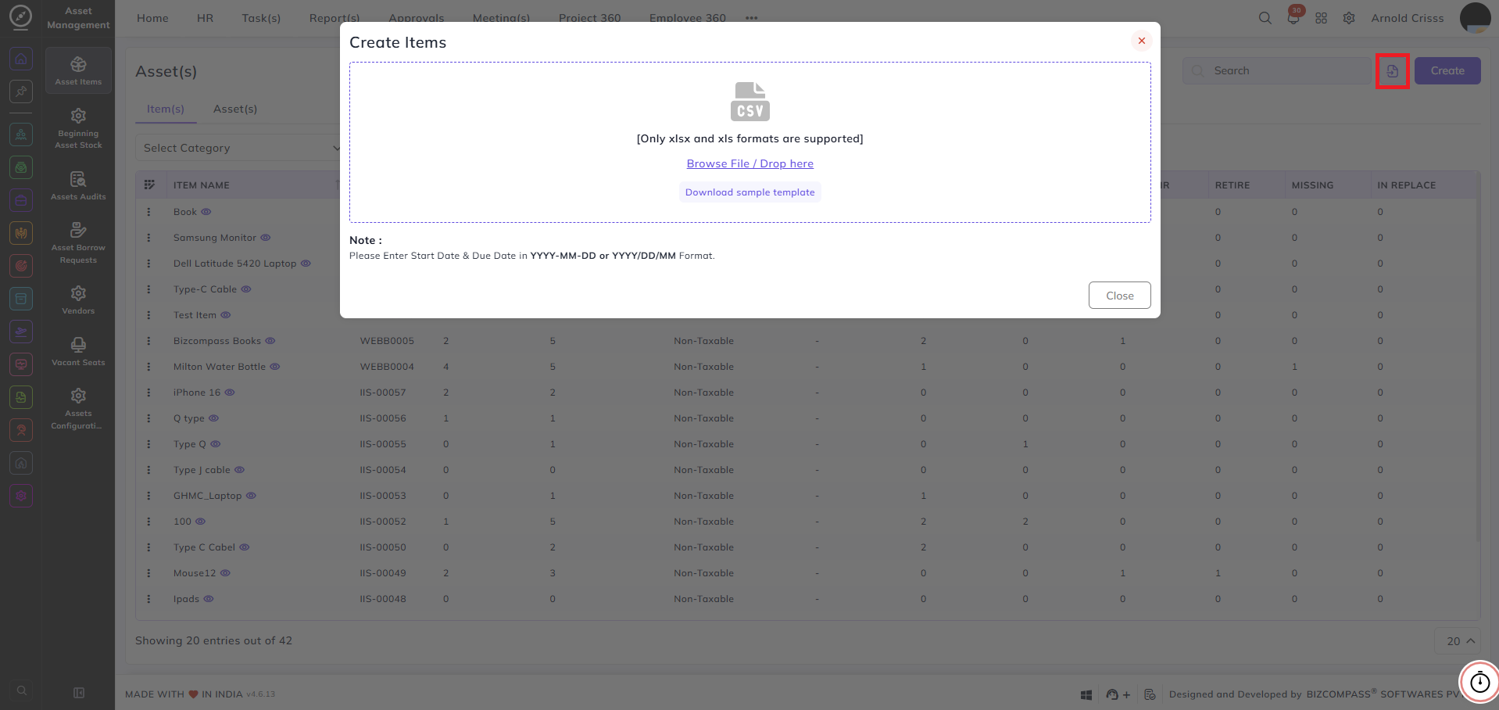Open row menu for Book

[148, 212]
